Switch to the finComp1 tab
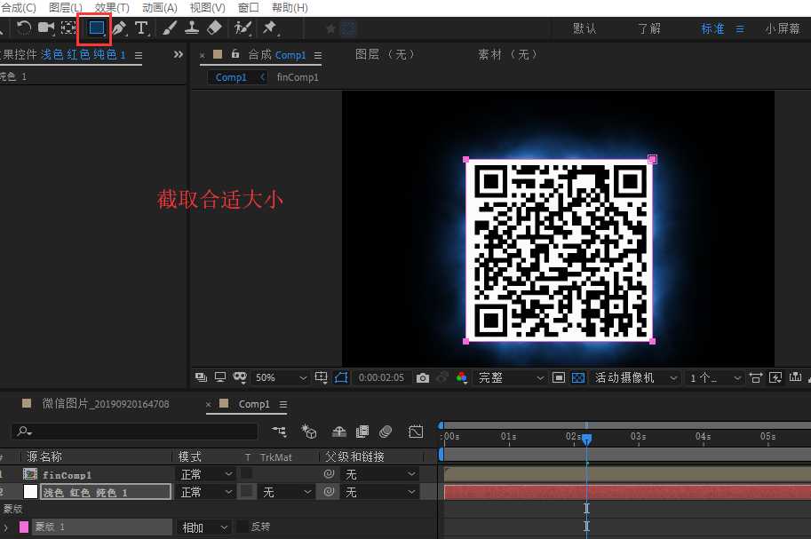Screen dimensions: 811x539 point(298,77)
